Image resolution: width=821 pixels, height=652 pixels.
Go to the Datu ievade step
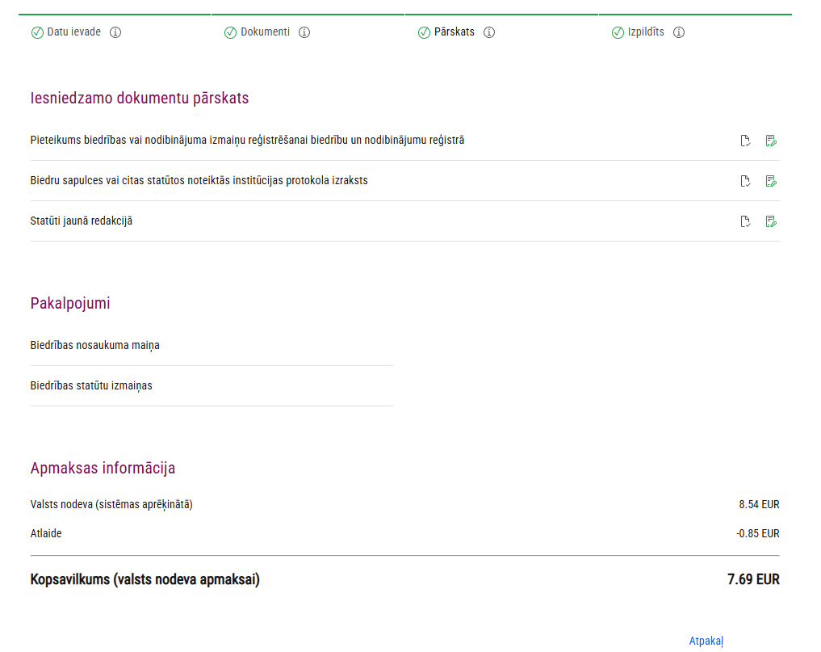click(73, 32)
